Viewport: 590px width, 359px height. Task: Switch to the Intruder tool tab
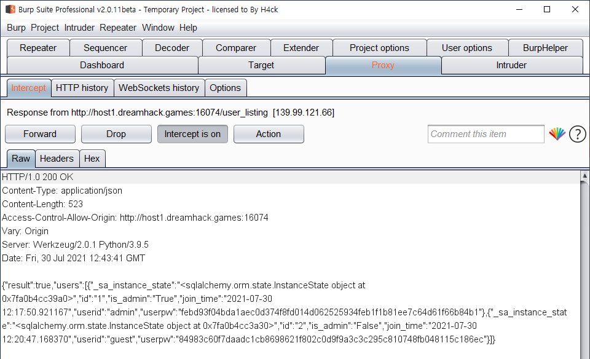point(511,65)
